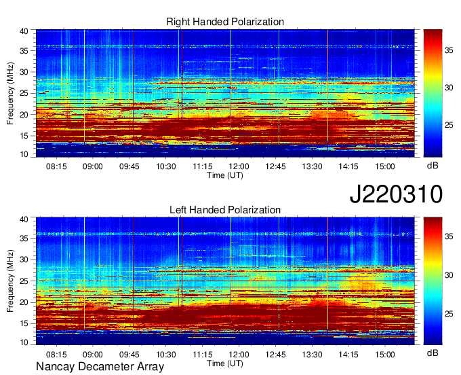The image size is (461, 375).
Task: Click the 14:15 time tick of the Left Handed plot
Action: click(x=348, y=355)
